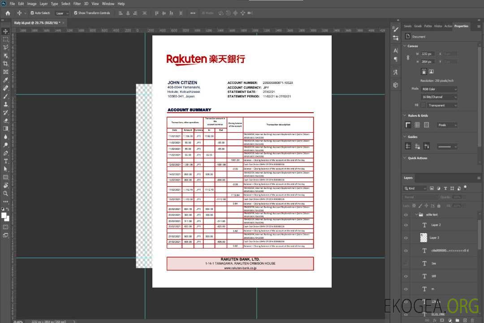Collapse the adita text layer group
This screenshot has height=323, width=484.
[x=416, y=214]
